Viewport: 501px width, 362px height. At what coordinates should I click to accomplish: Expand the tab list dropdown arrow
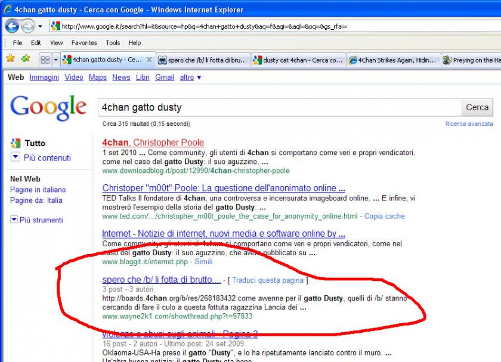coord(55,60)
